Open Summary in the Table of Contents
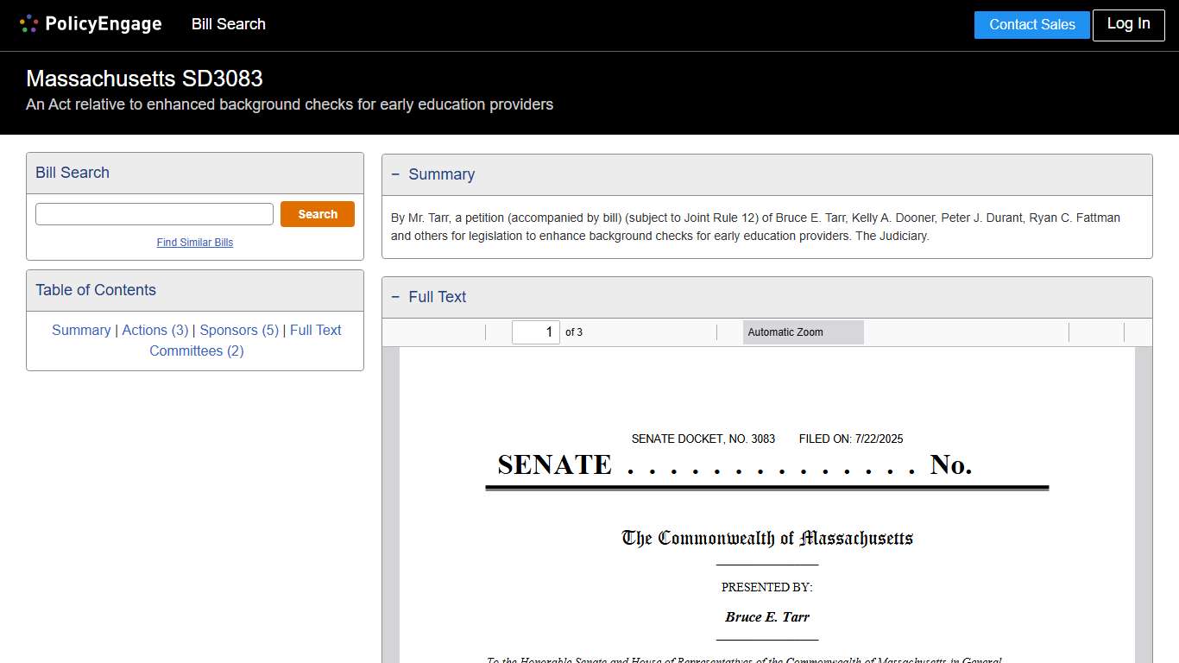The width and height of the screenshot is (1179, 663). pyautogui.click(x=81, y=330)
